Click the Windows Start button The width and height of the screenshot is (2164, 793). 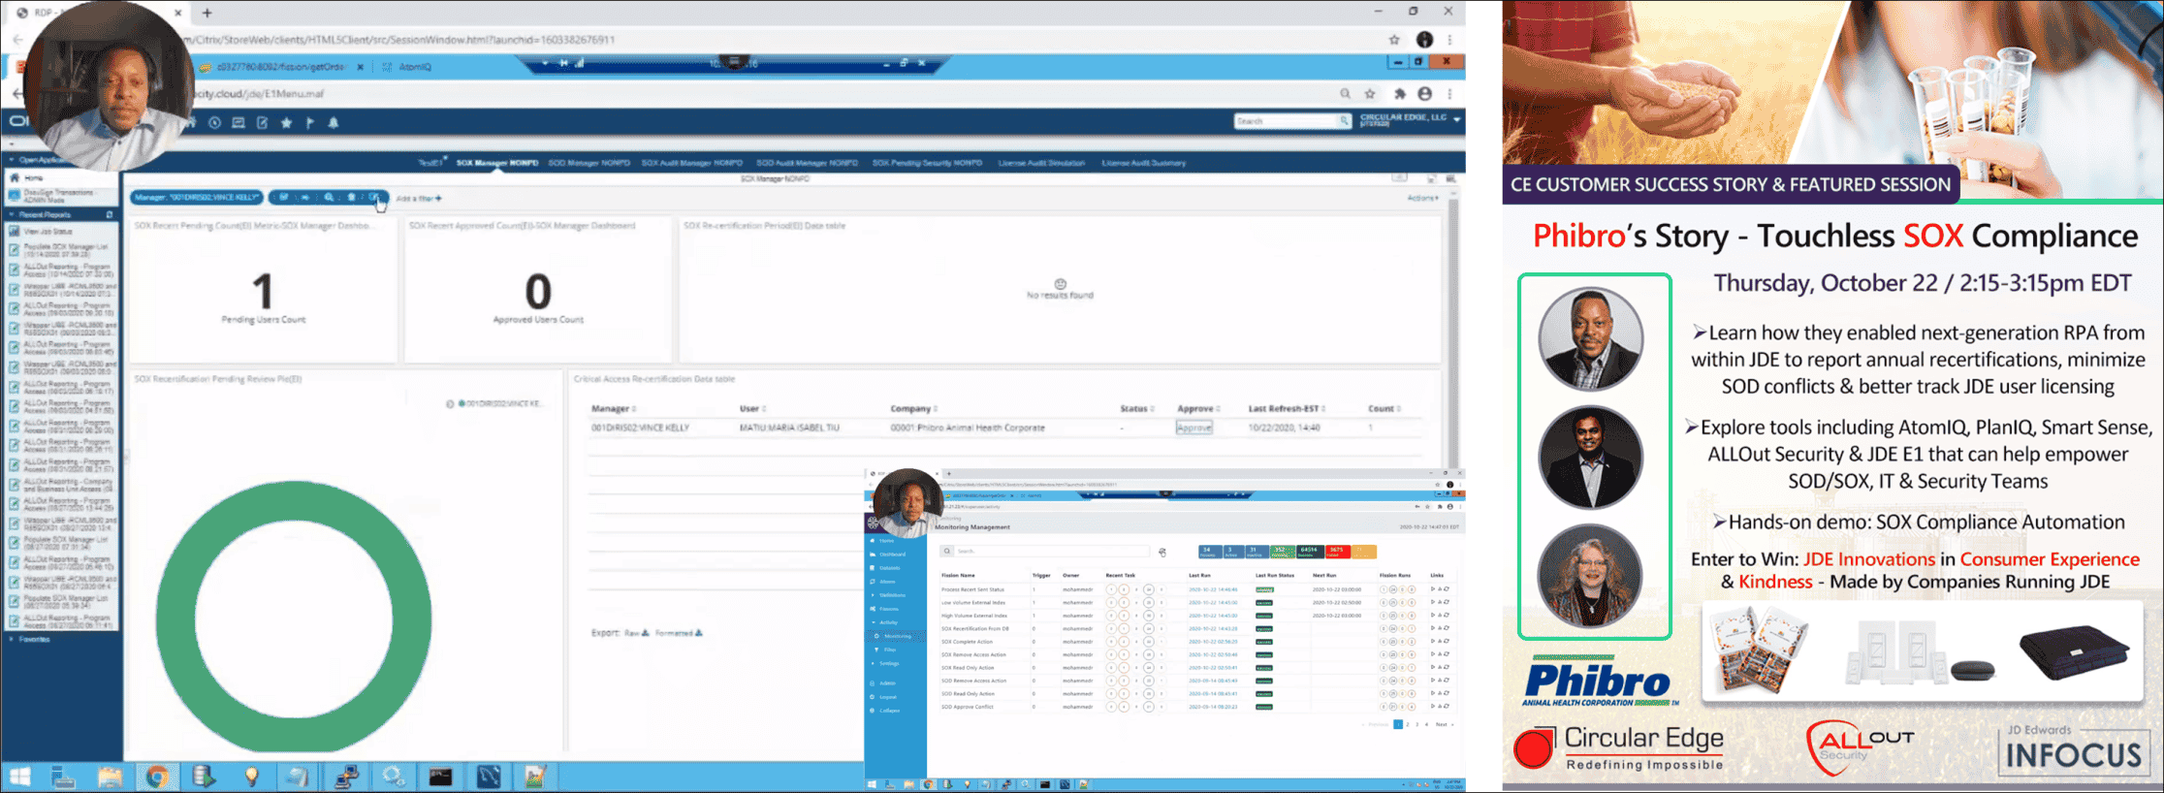(x=19, y=777)
